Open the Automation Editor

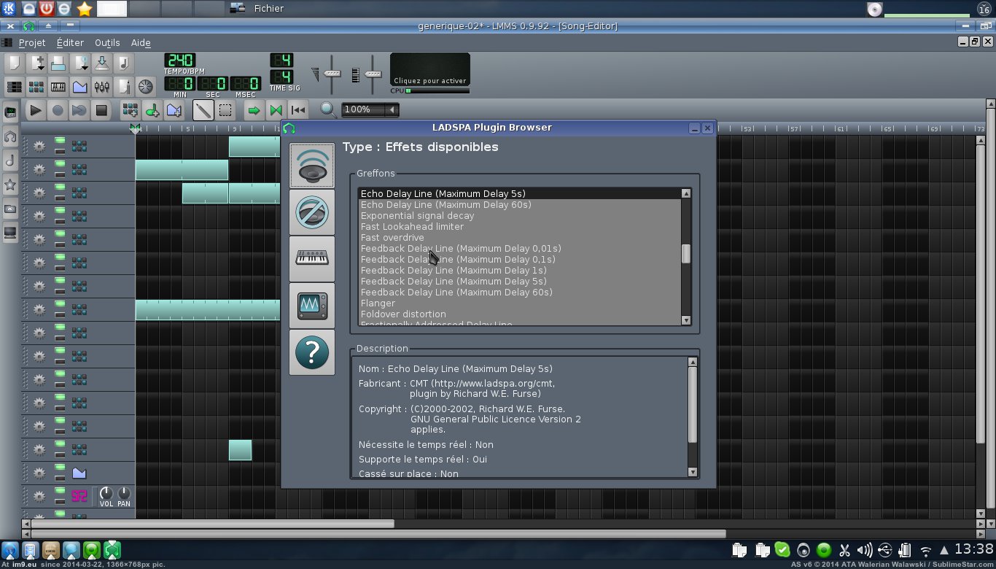coord(80,87)
